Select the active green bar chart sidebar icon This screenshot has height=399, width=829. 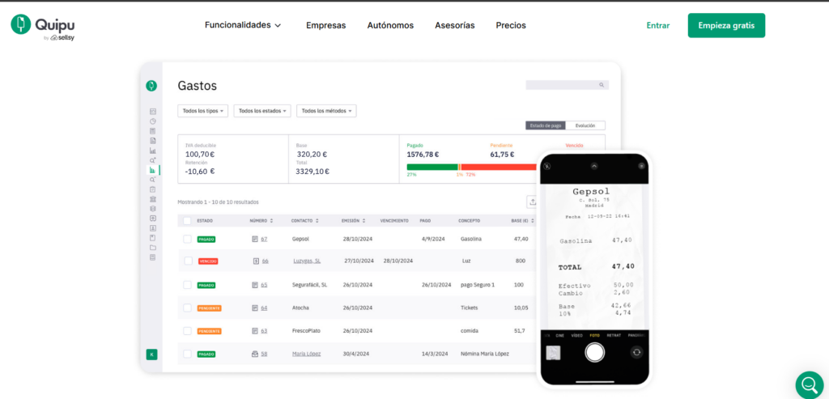[x=153, y=170]
